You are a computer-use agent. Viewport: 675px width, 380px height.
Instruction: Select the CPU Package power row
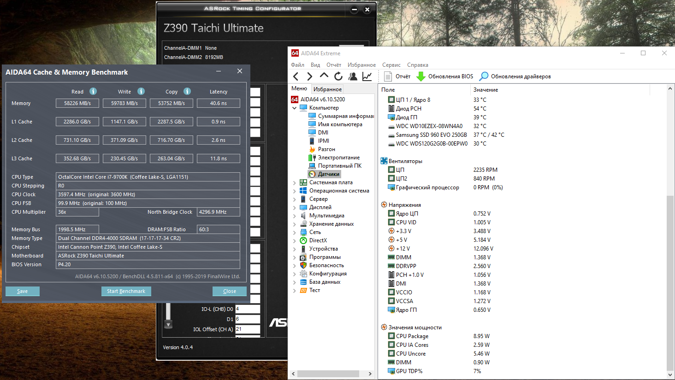click(408, 336)
